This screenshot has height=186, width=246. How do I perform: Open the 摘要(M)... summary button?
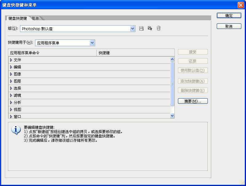point(193,101)
